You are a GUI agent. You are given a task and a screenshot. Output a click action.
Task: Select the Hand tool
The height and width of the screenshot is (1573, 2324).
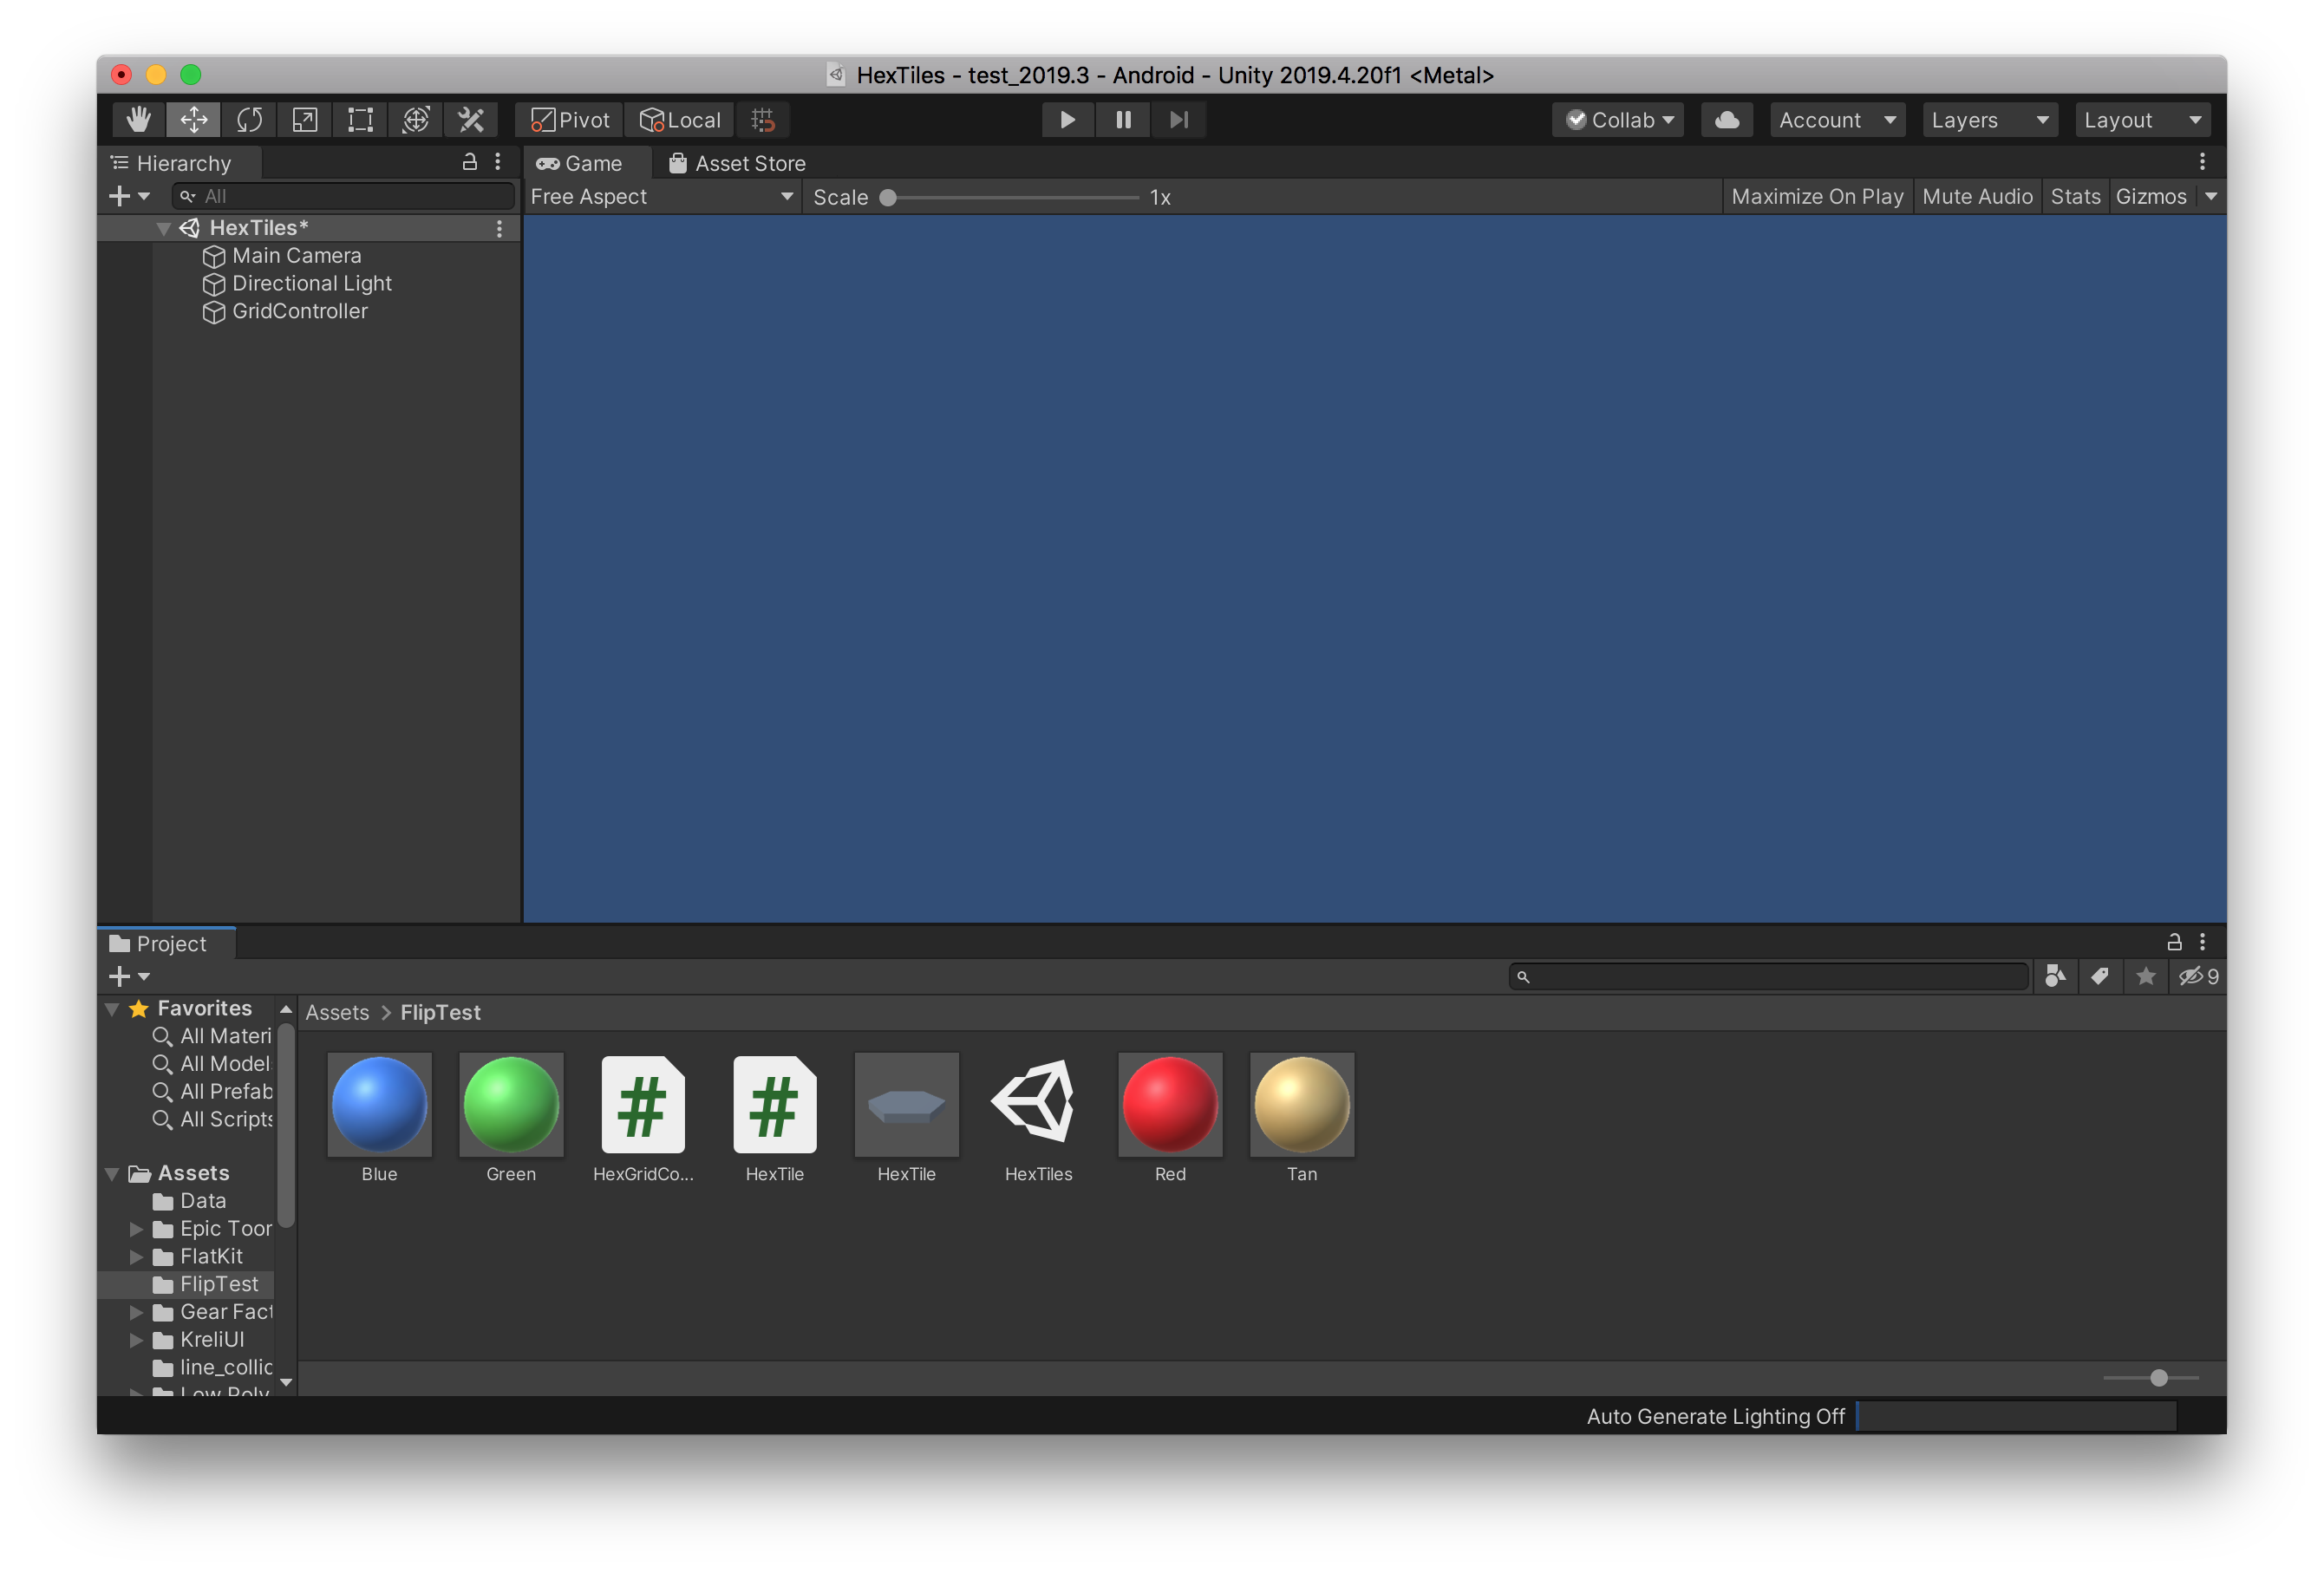[x=139, y=120]
